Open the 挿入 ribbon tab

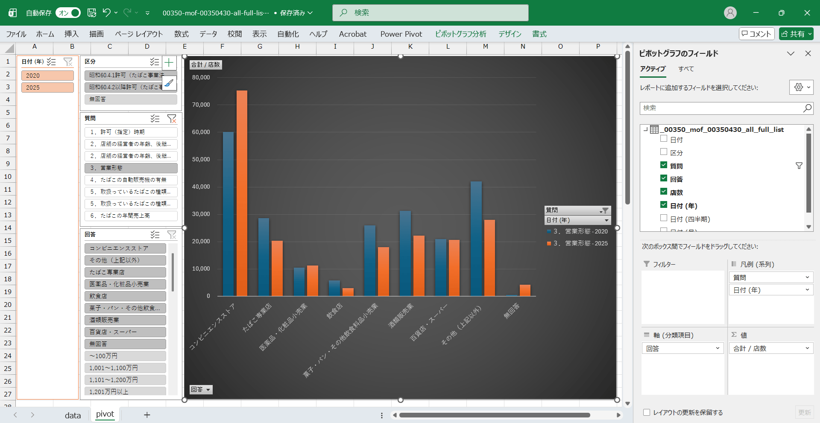71,34
